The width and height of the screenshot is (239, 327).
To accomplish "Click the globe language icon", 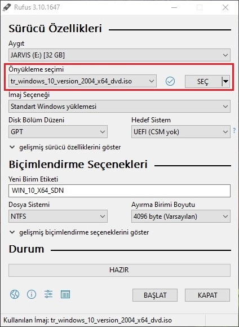I will [x=15, y=294].
